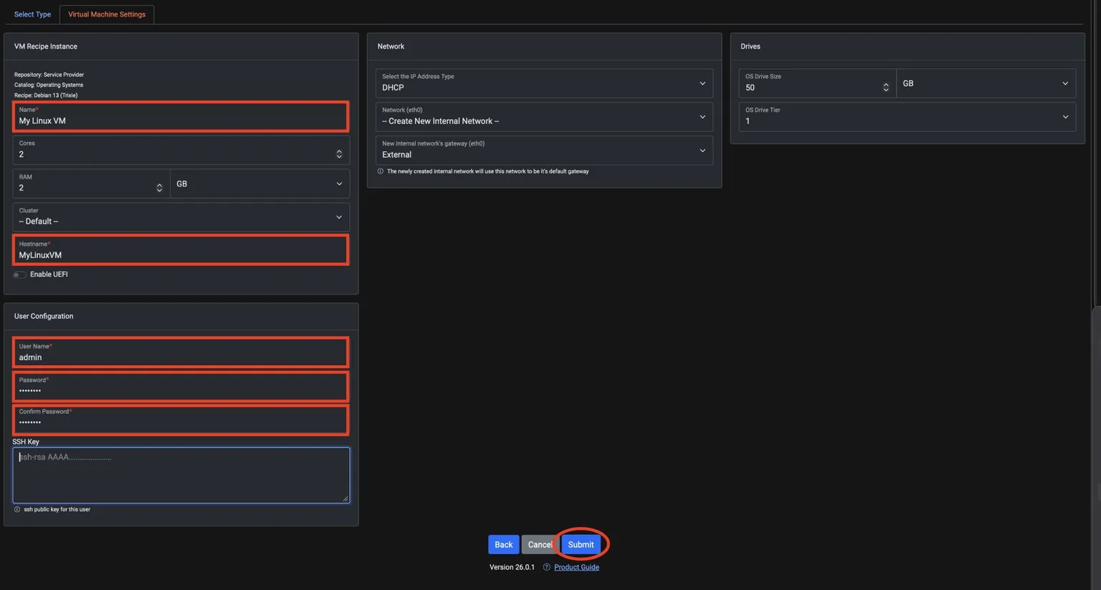Open the RAM unit dropdown showing GB

(x=339, y=184)
